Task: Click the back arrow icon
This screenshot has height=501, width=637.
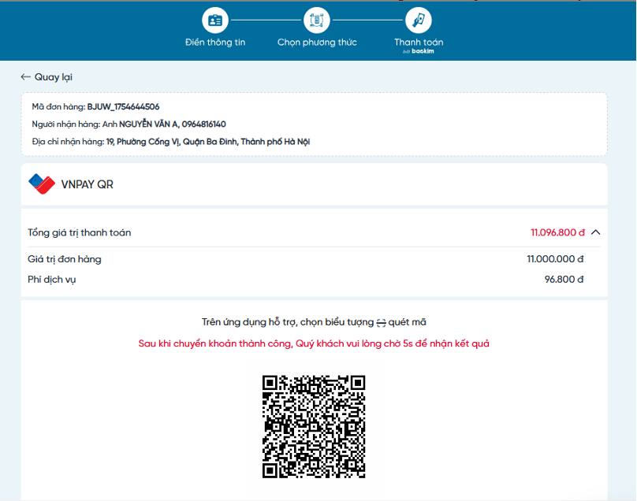Action: (25, 76)
